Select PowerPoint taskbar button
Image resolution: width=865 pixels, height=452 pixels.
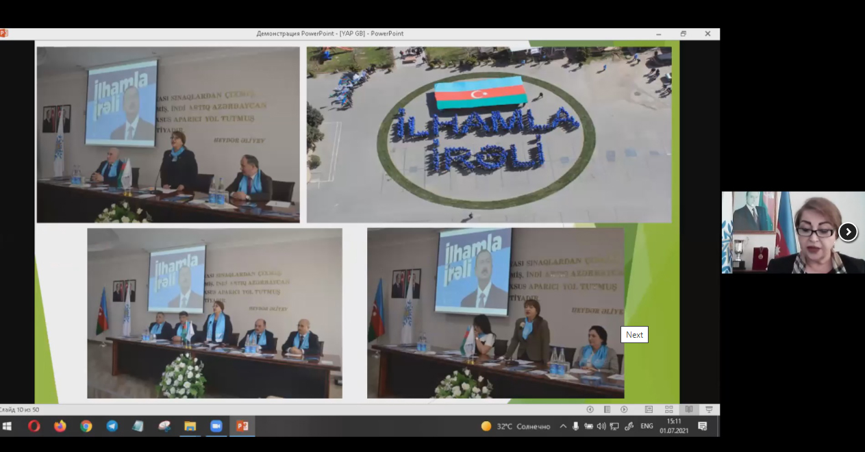tap(242, 426)
